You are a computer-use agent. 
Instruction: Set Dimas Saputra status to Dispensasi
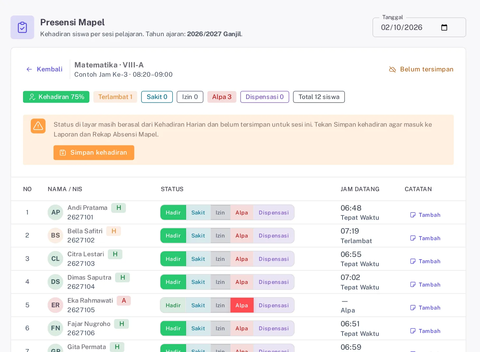tap(274, 282)
